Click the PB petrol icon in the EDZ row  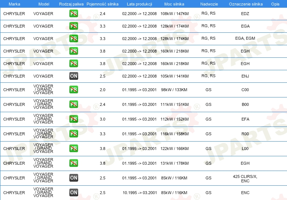pos(73,13)
